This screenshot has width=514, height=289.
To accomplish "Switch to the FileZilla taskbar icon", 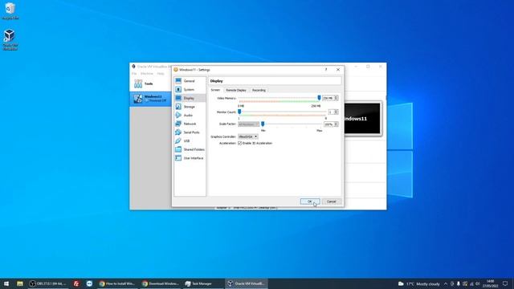I will pos(76,283).
